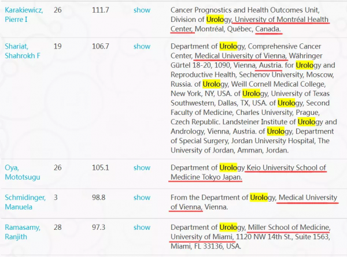Select the 'Miller School of Medicine' affiliation text
This screenshot has width=347, height=257.
[289, 227]
